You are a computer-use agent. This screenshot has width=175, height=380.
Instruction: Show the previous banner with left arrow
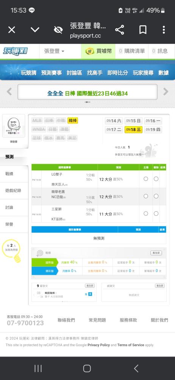tap(9, 92)
